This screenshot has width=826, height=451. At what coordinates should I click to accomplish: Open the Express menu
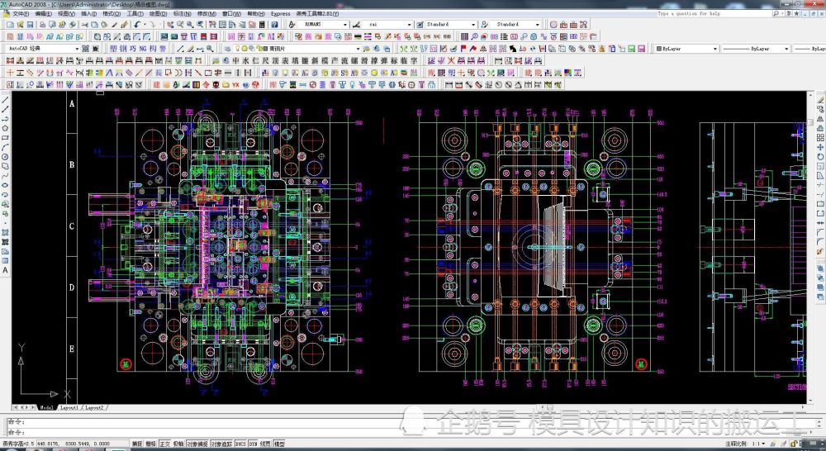(x=280, y=13)
